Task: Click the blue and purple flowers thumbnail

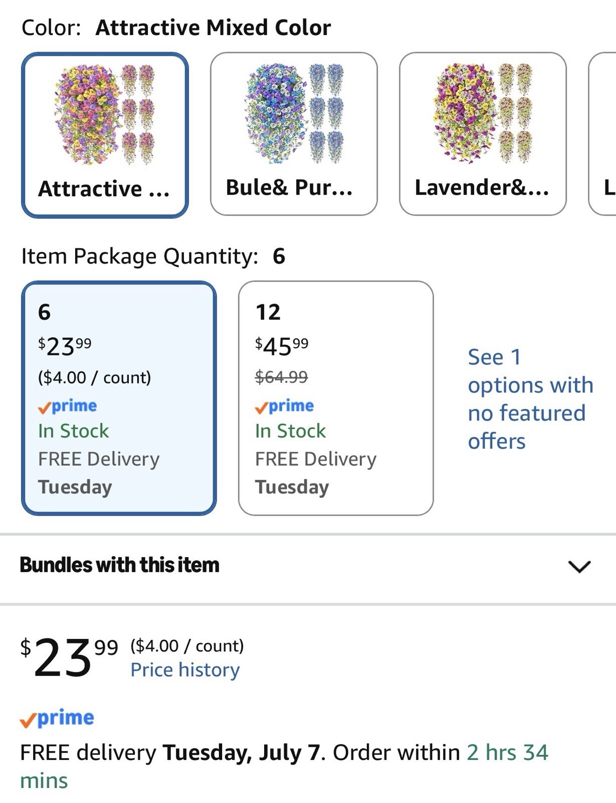Action: pyautogui.click(x=294, y=113)
